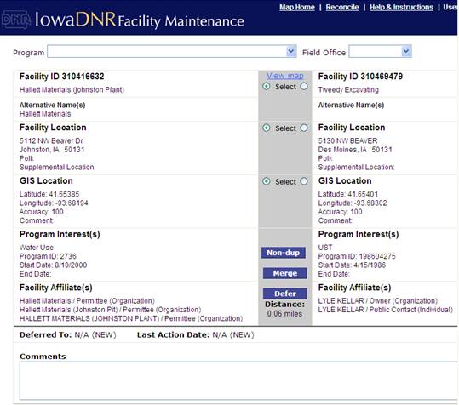The height and width of the screenshot is (405, 459).
Task: Choose right Facility Location radio for 5130 NW Beaver
Action: tap(304, 128)
